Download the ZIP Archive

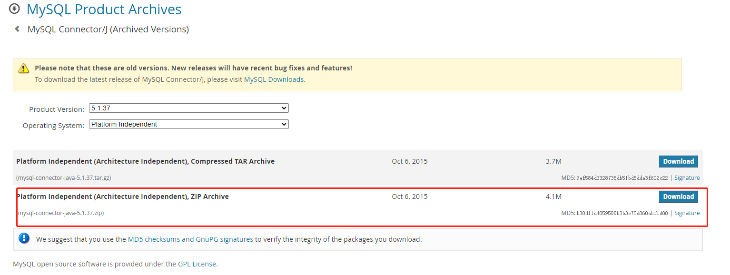679,196
